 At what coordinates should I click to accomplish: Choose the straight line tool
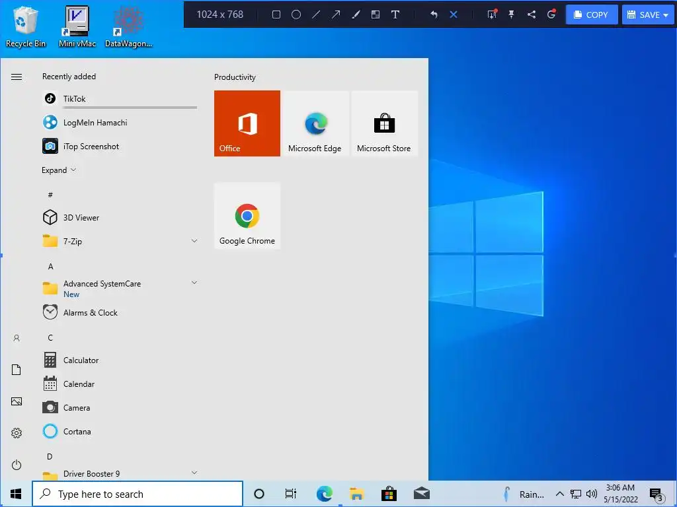pos(316,15)
